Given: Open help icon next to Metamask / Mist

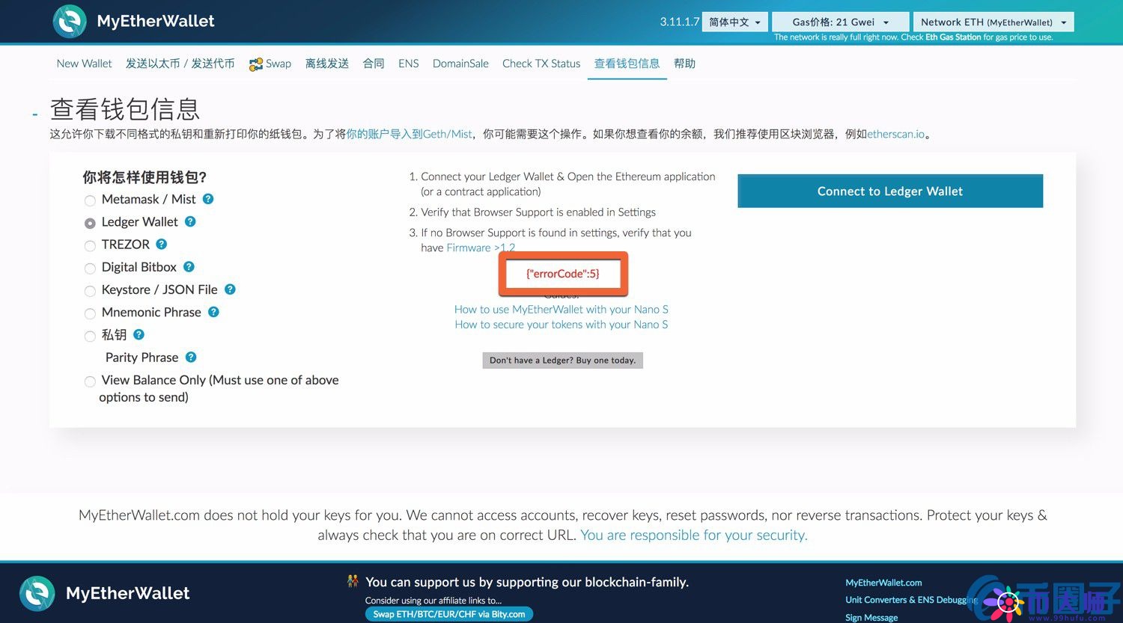Looking at the screenshot, I should [x=208, y=199].
